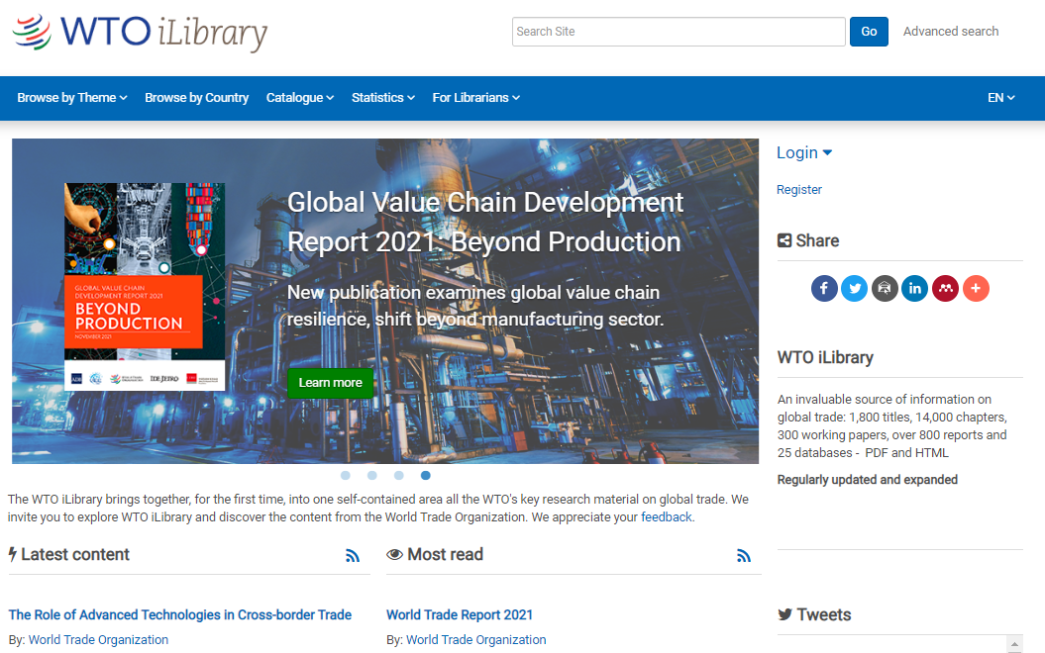
Task: Focus the Search Site input field
Action: coord(679,32)
